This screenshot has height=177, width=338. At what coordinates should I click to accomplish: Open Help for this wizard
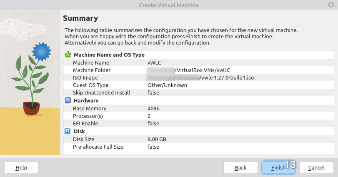(21, 167)
